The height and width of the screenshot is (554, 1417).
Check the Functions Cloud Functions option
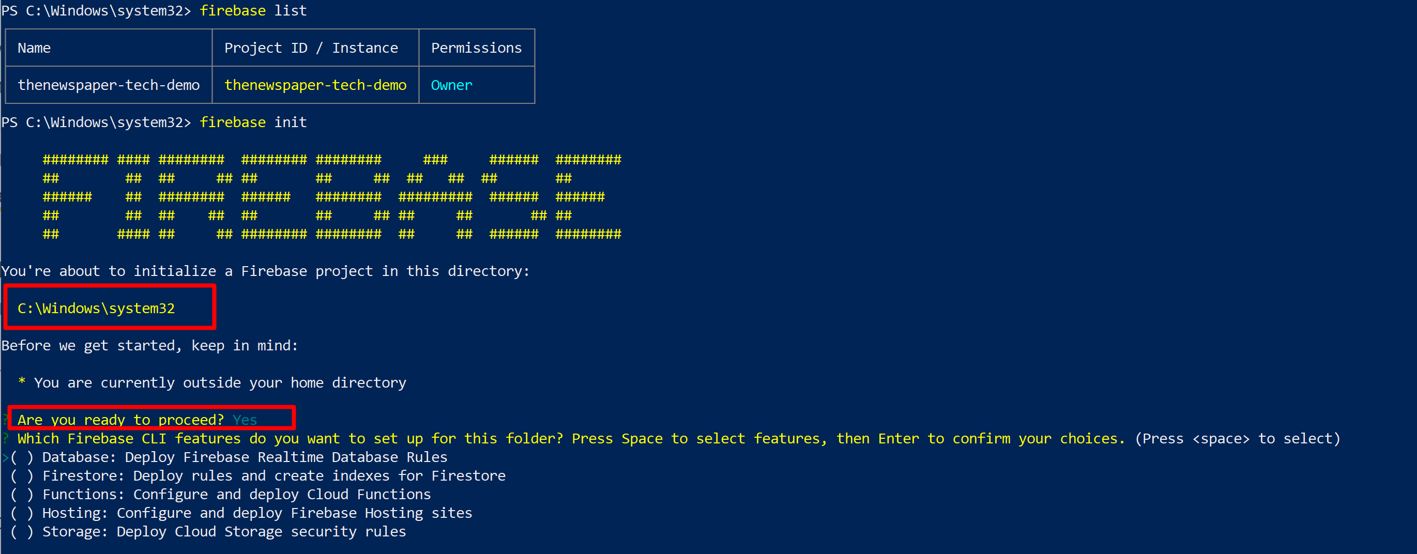pos(22,495)
